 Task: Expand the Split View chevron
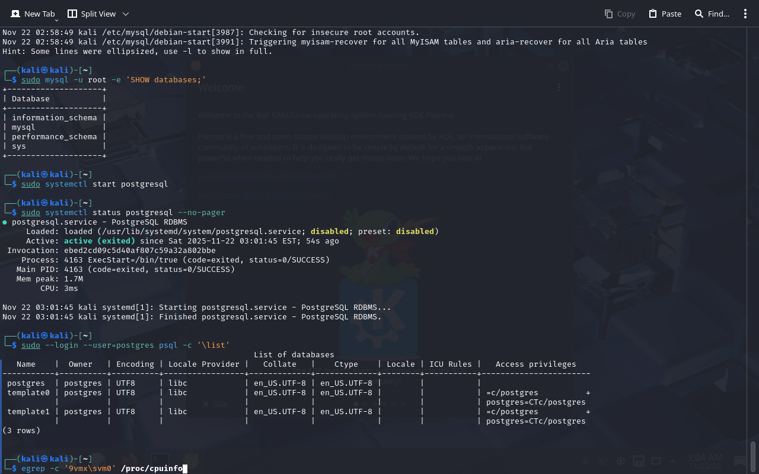pyautogui.click(x=126, y=14)
